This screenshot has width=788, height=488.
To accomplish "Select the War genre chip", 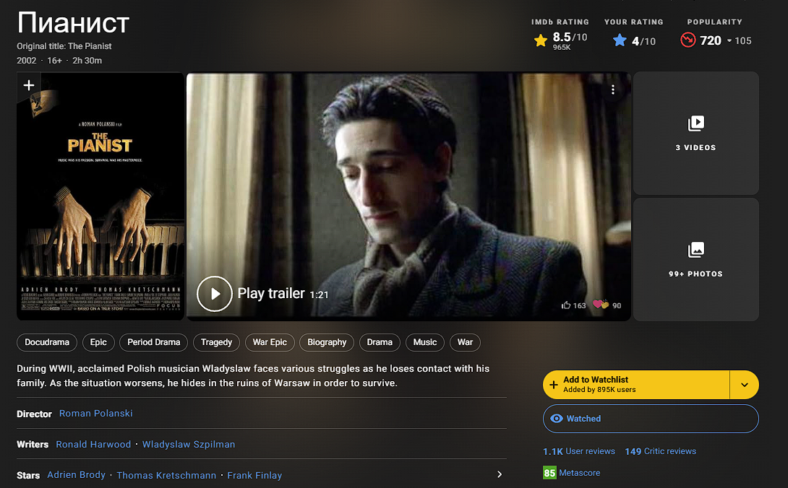I will (465, 342).
